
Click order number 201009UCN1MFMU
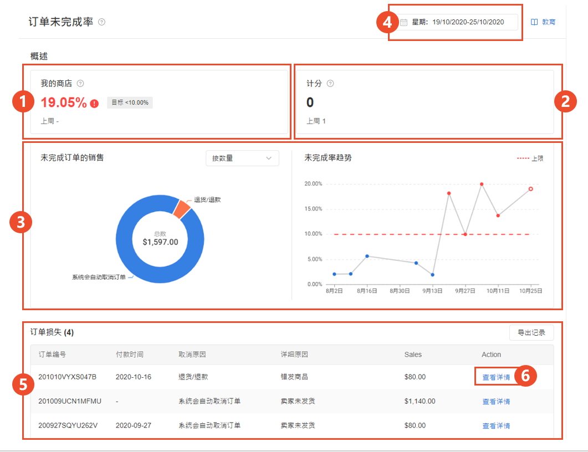[x=70, y=402]
